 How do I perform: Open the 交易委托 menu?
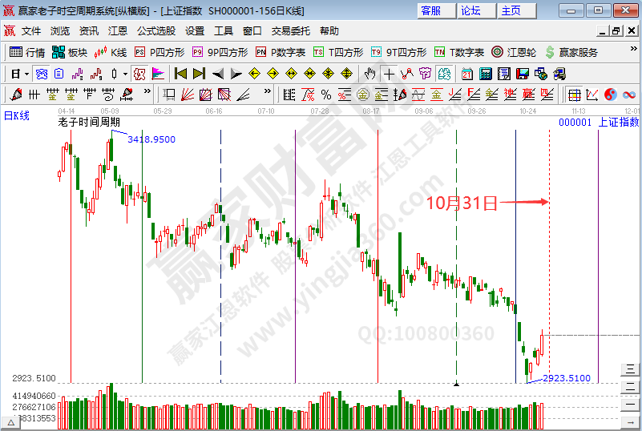point(290,31)
